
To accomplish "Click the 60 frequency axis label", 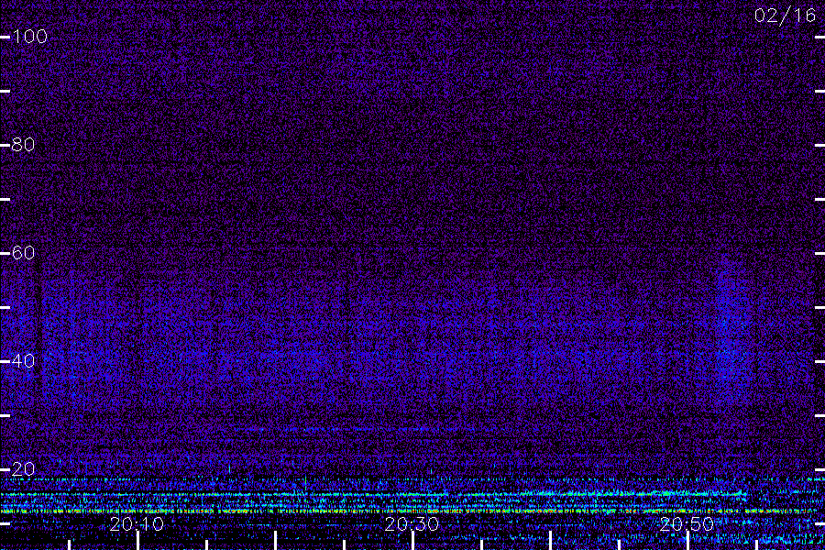I will 23,253.
